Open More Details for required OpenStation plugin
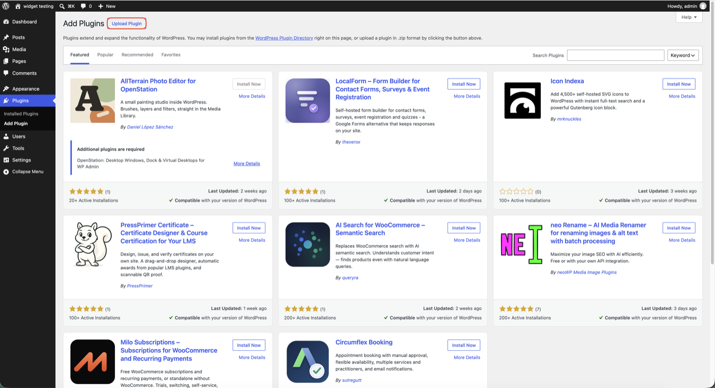Image resolution: width=715 pixels, height=388 pixels. coord(247,164)
